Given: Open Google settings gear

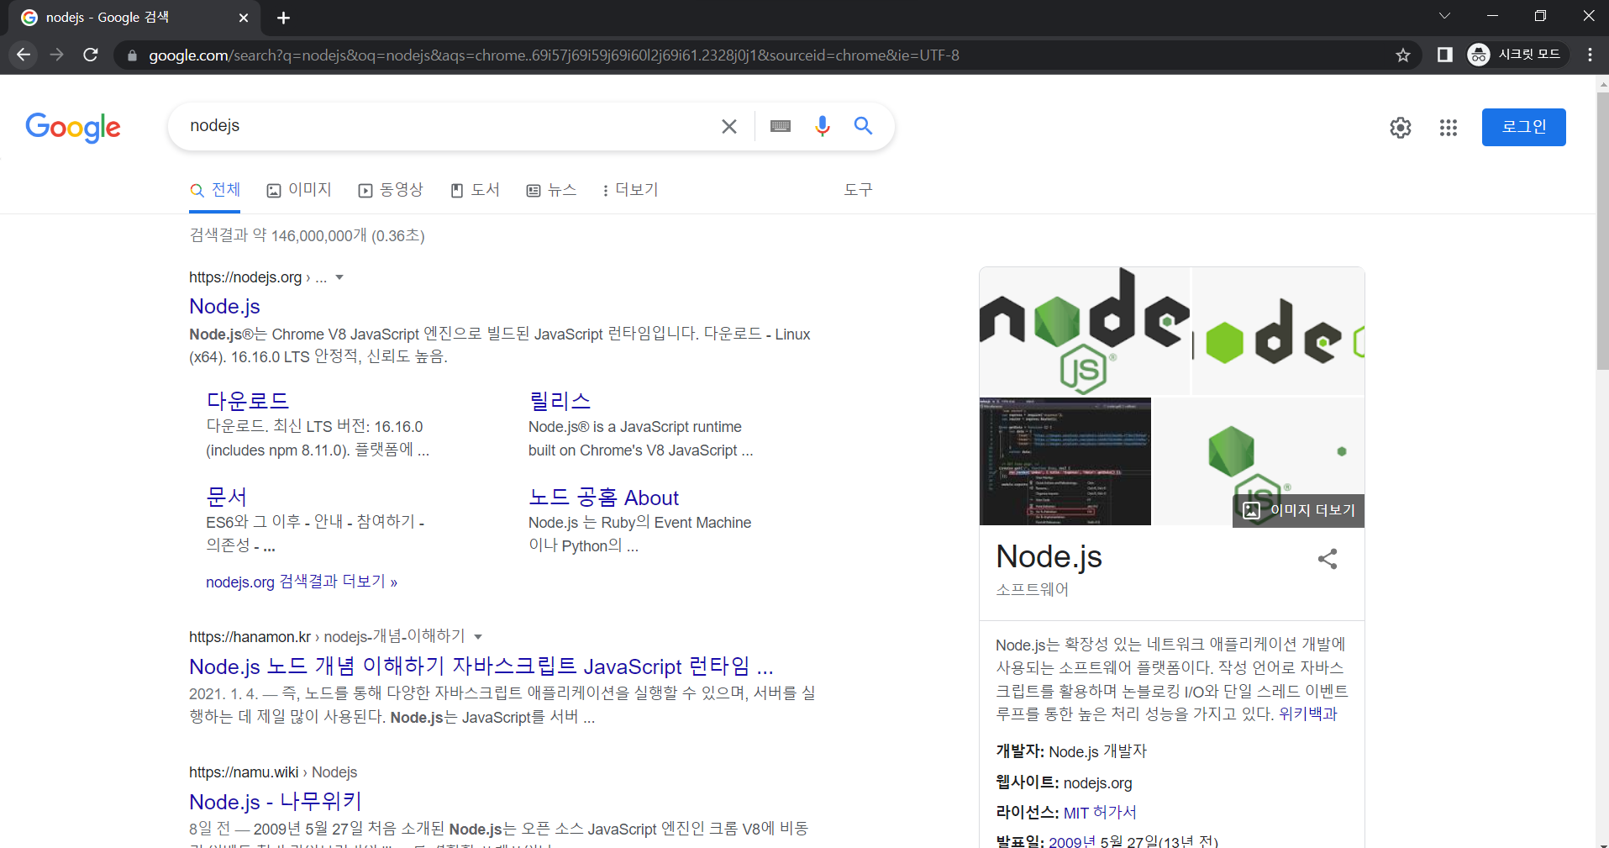Looking at the screenshot, I should pyautogui.click(x=1400, y=128).
